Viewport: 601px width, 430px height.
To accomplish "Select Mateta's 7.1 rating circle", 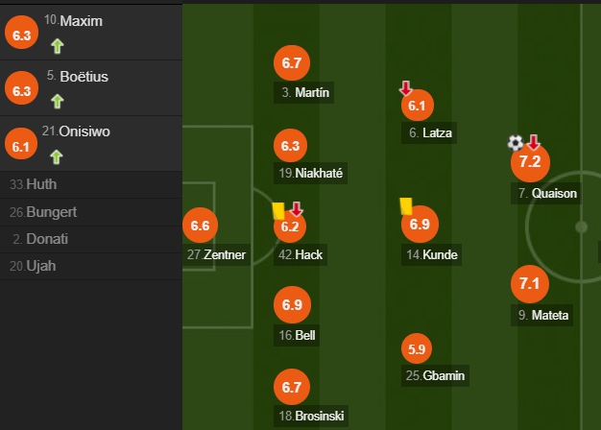I will point(530,284).
